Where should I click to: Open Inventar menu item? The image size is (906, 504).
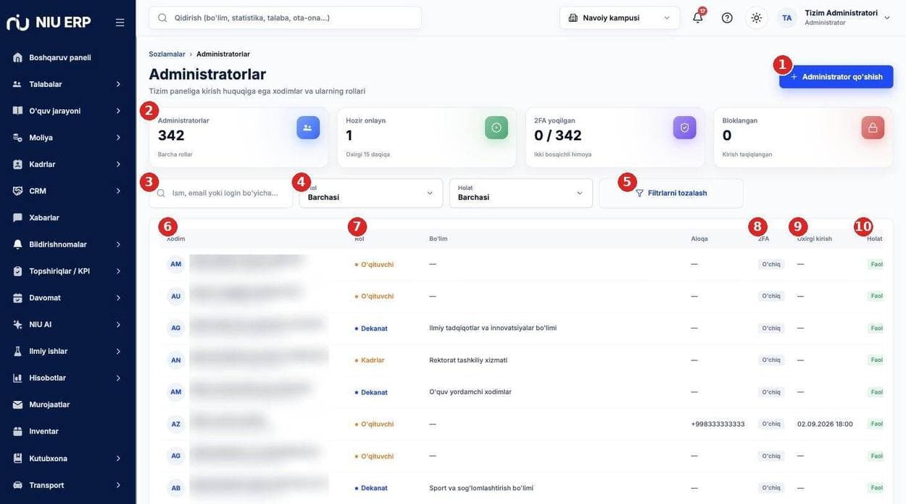point(67,431)
